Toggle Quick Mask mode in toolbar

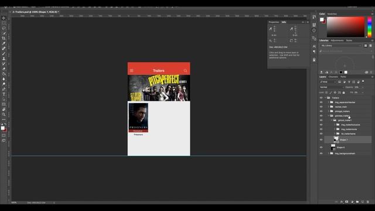click(x=4, y=135)
